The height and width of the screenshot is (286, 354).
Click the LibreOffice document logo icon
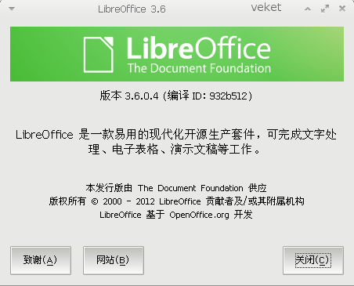[x=99, y=54]
